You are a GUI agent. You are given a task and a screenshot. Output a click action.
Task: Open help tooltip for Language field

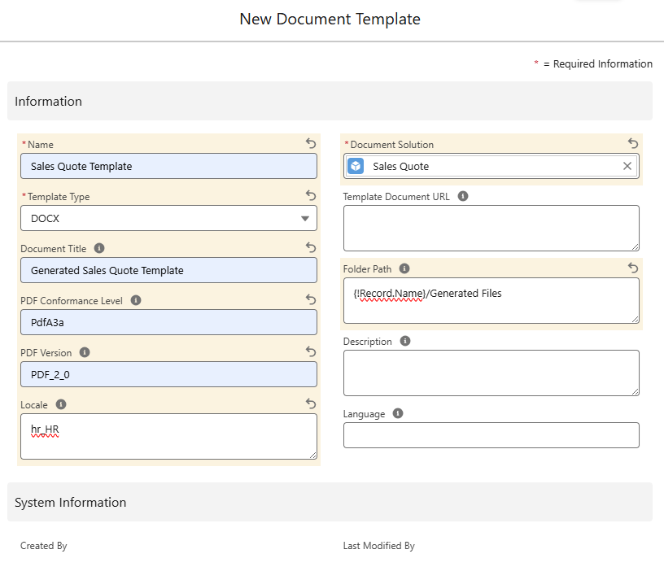(398, 413)
